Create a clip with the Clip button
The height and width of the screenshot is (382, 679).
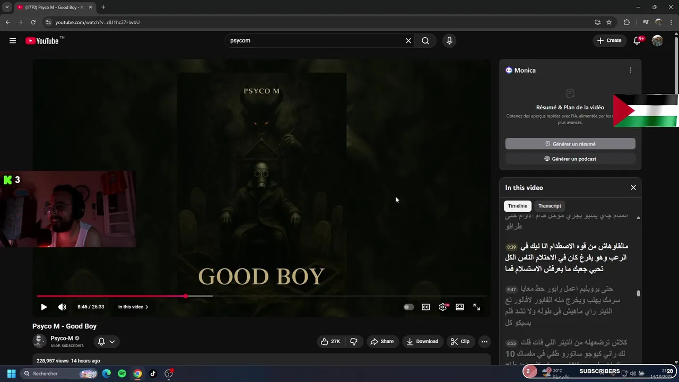pyautogui.click(x=460, y=342)
